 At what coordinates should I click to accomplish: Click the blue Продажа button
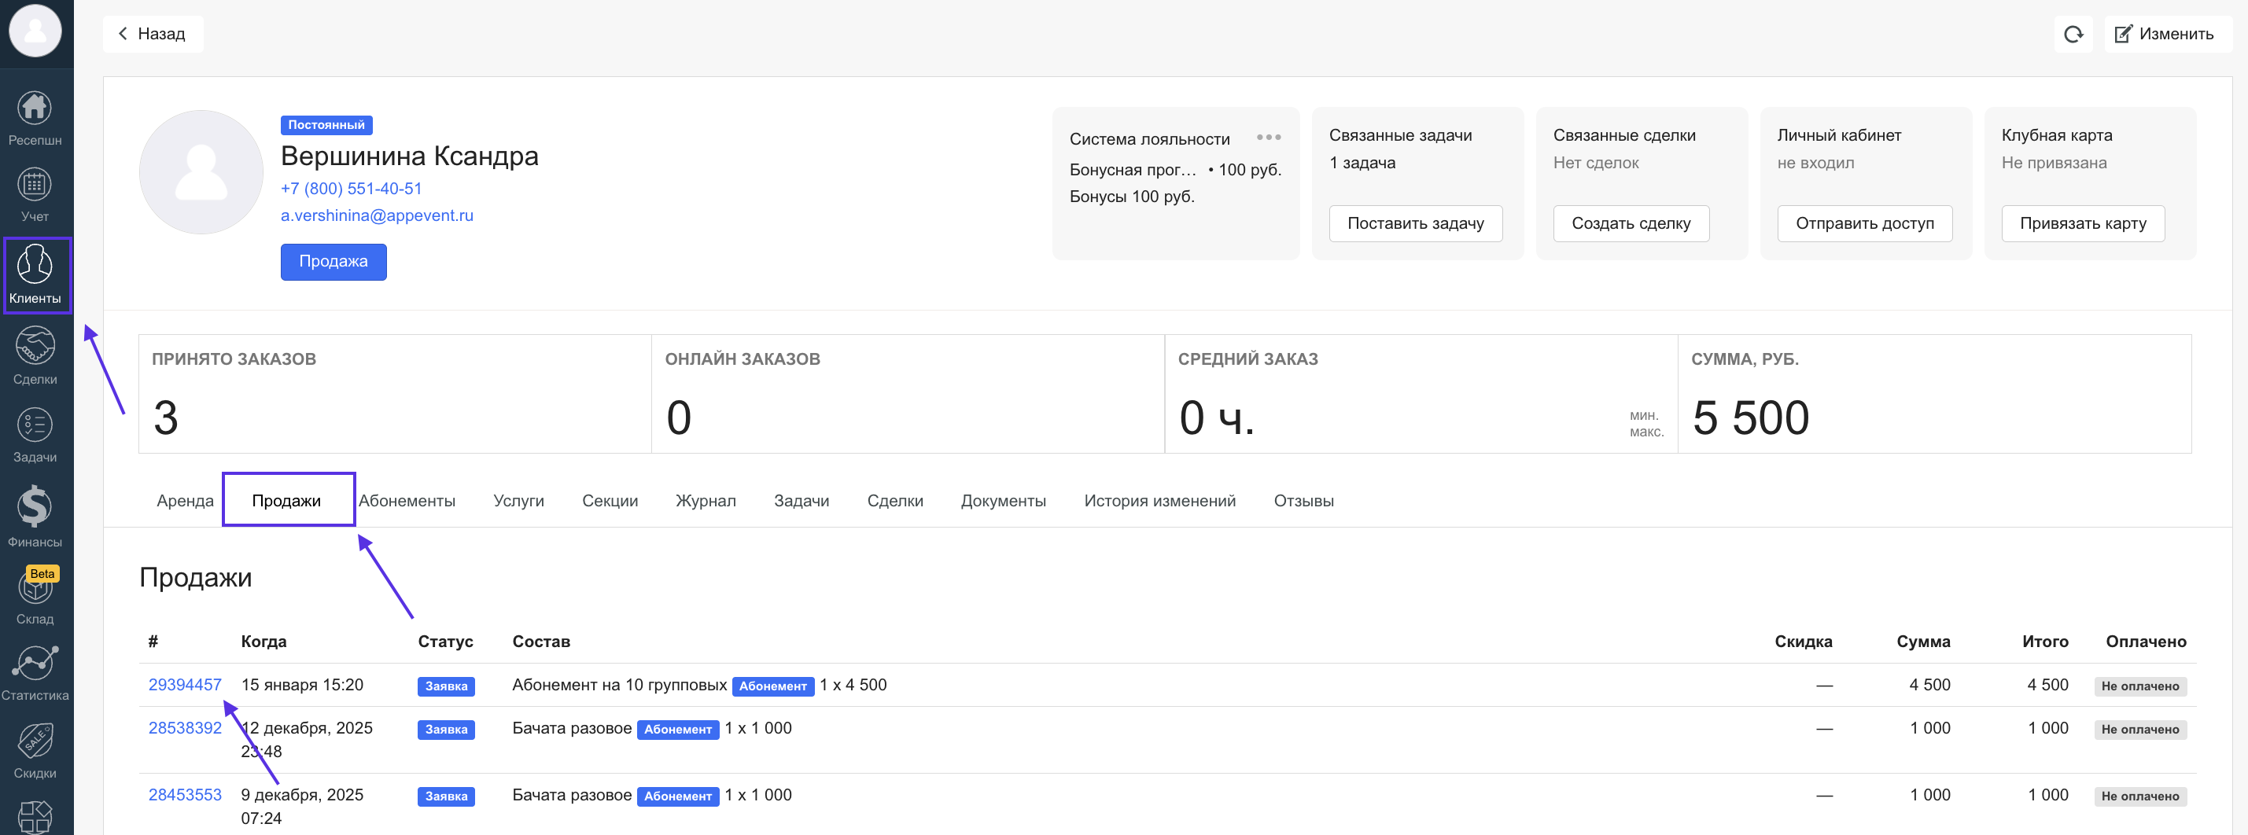click(334, 262)
